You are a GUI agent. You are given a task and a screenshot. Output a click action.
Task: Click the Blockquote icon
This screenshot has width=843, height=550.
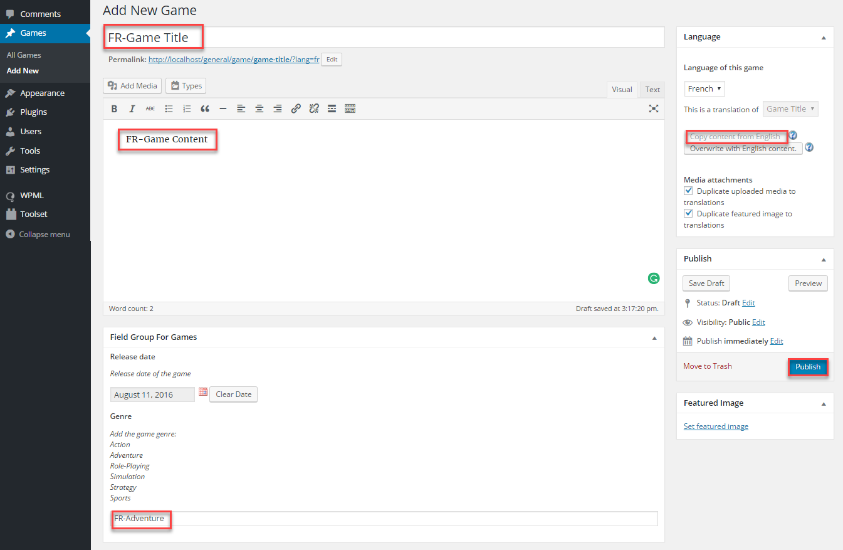[x=205, y=108]
